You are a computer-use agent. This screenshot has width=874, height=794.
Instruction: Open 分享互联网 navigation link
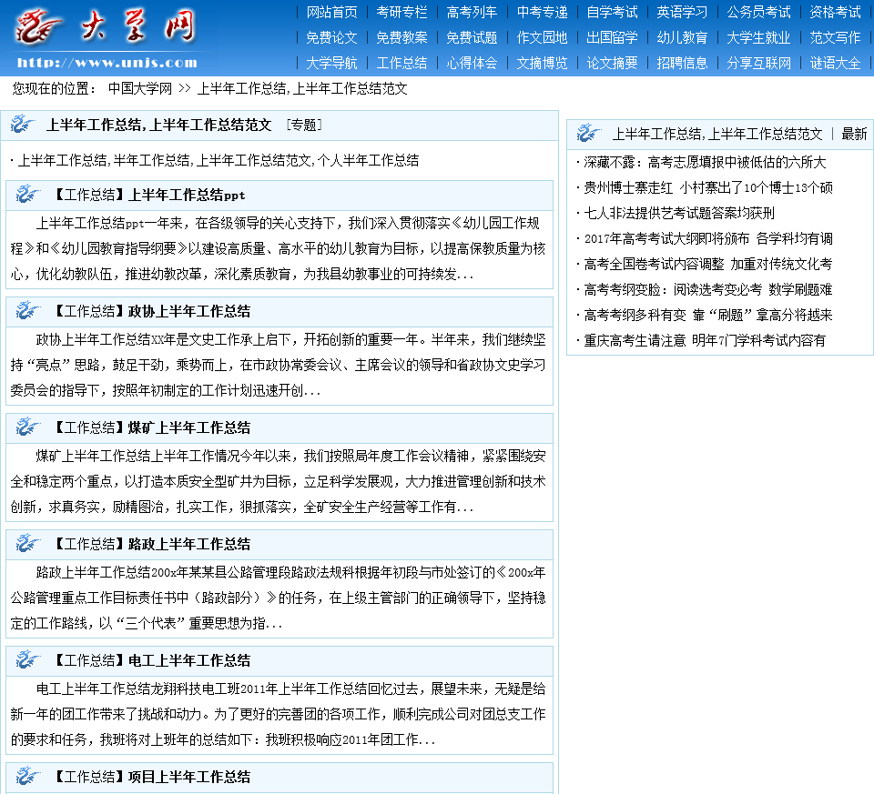coord(758,63)
